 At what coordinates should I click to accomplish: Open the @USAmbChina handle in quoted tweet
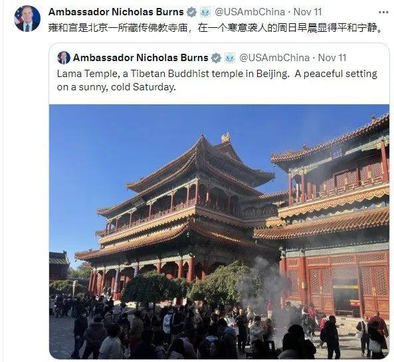coord(274,58)
